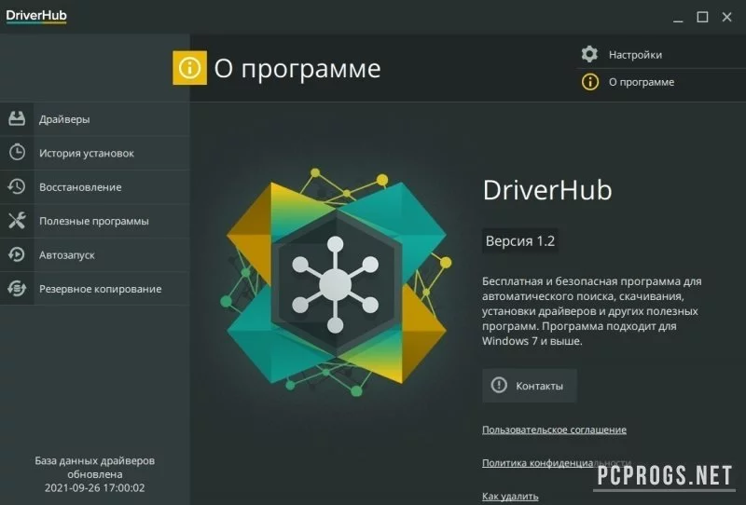Click the exclamation icon on Контакты button

point(499,385)
